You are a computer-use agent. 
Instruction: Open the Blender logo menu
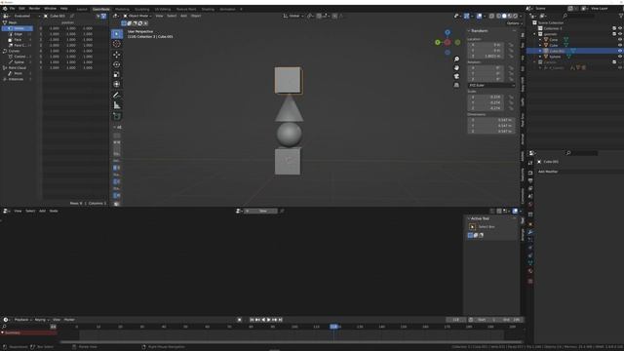click(5, 9)
